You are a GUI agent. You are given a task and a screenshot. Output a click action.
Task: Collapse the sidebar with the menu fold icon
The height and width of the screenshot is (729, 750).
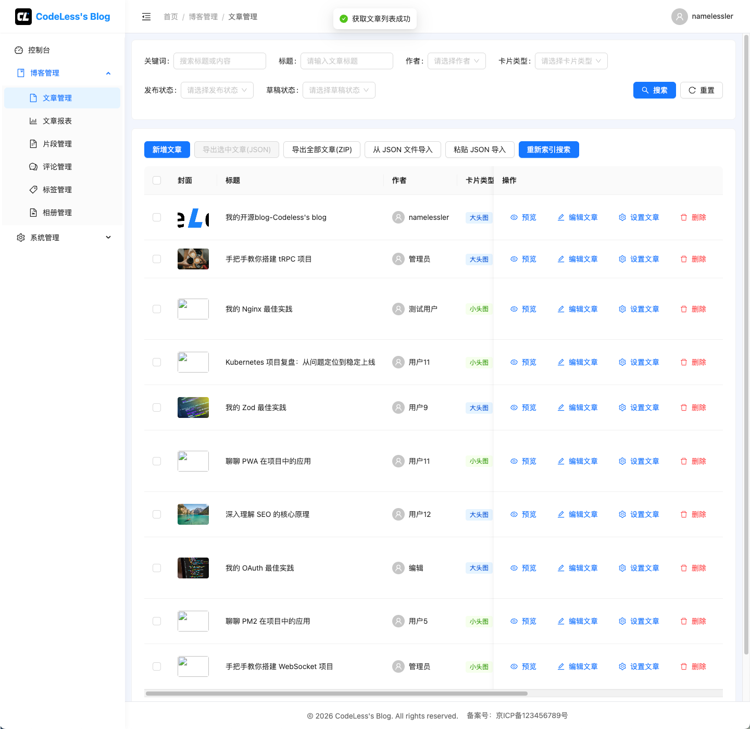146,17
